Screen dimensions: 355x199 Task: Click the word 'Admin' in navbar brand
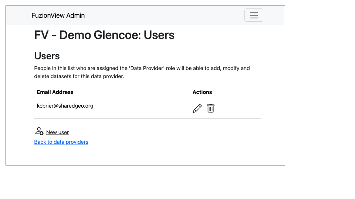pos(75,15)
